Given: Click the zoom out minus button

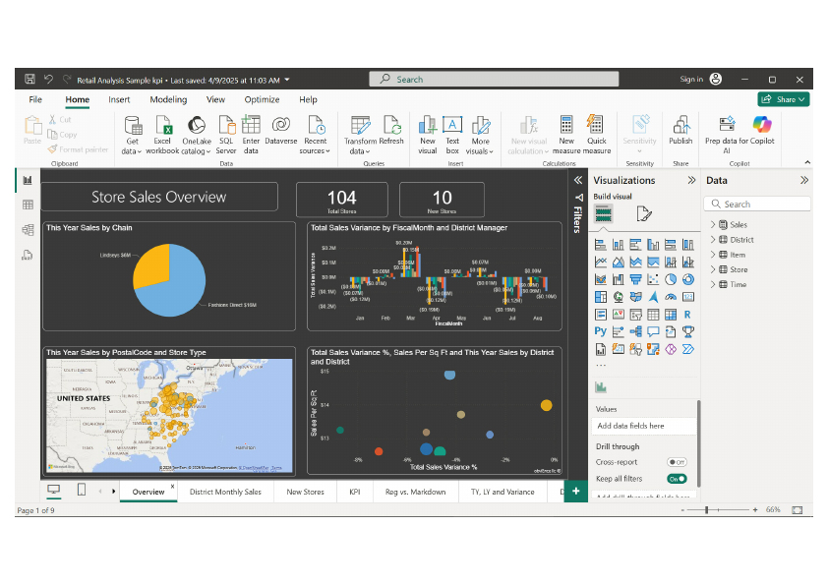Looking at the screenshot, I should [682, 510].
